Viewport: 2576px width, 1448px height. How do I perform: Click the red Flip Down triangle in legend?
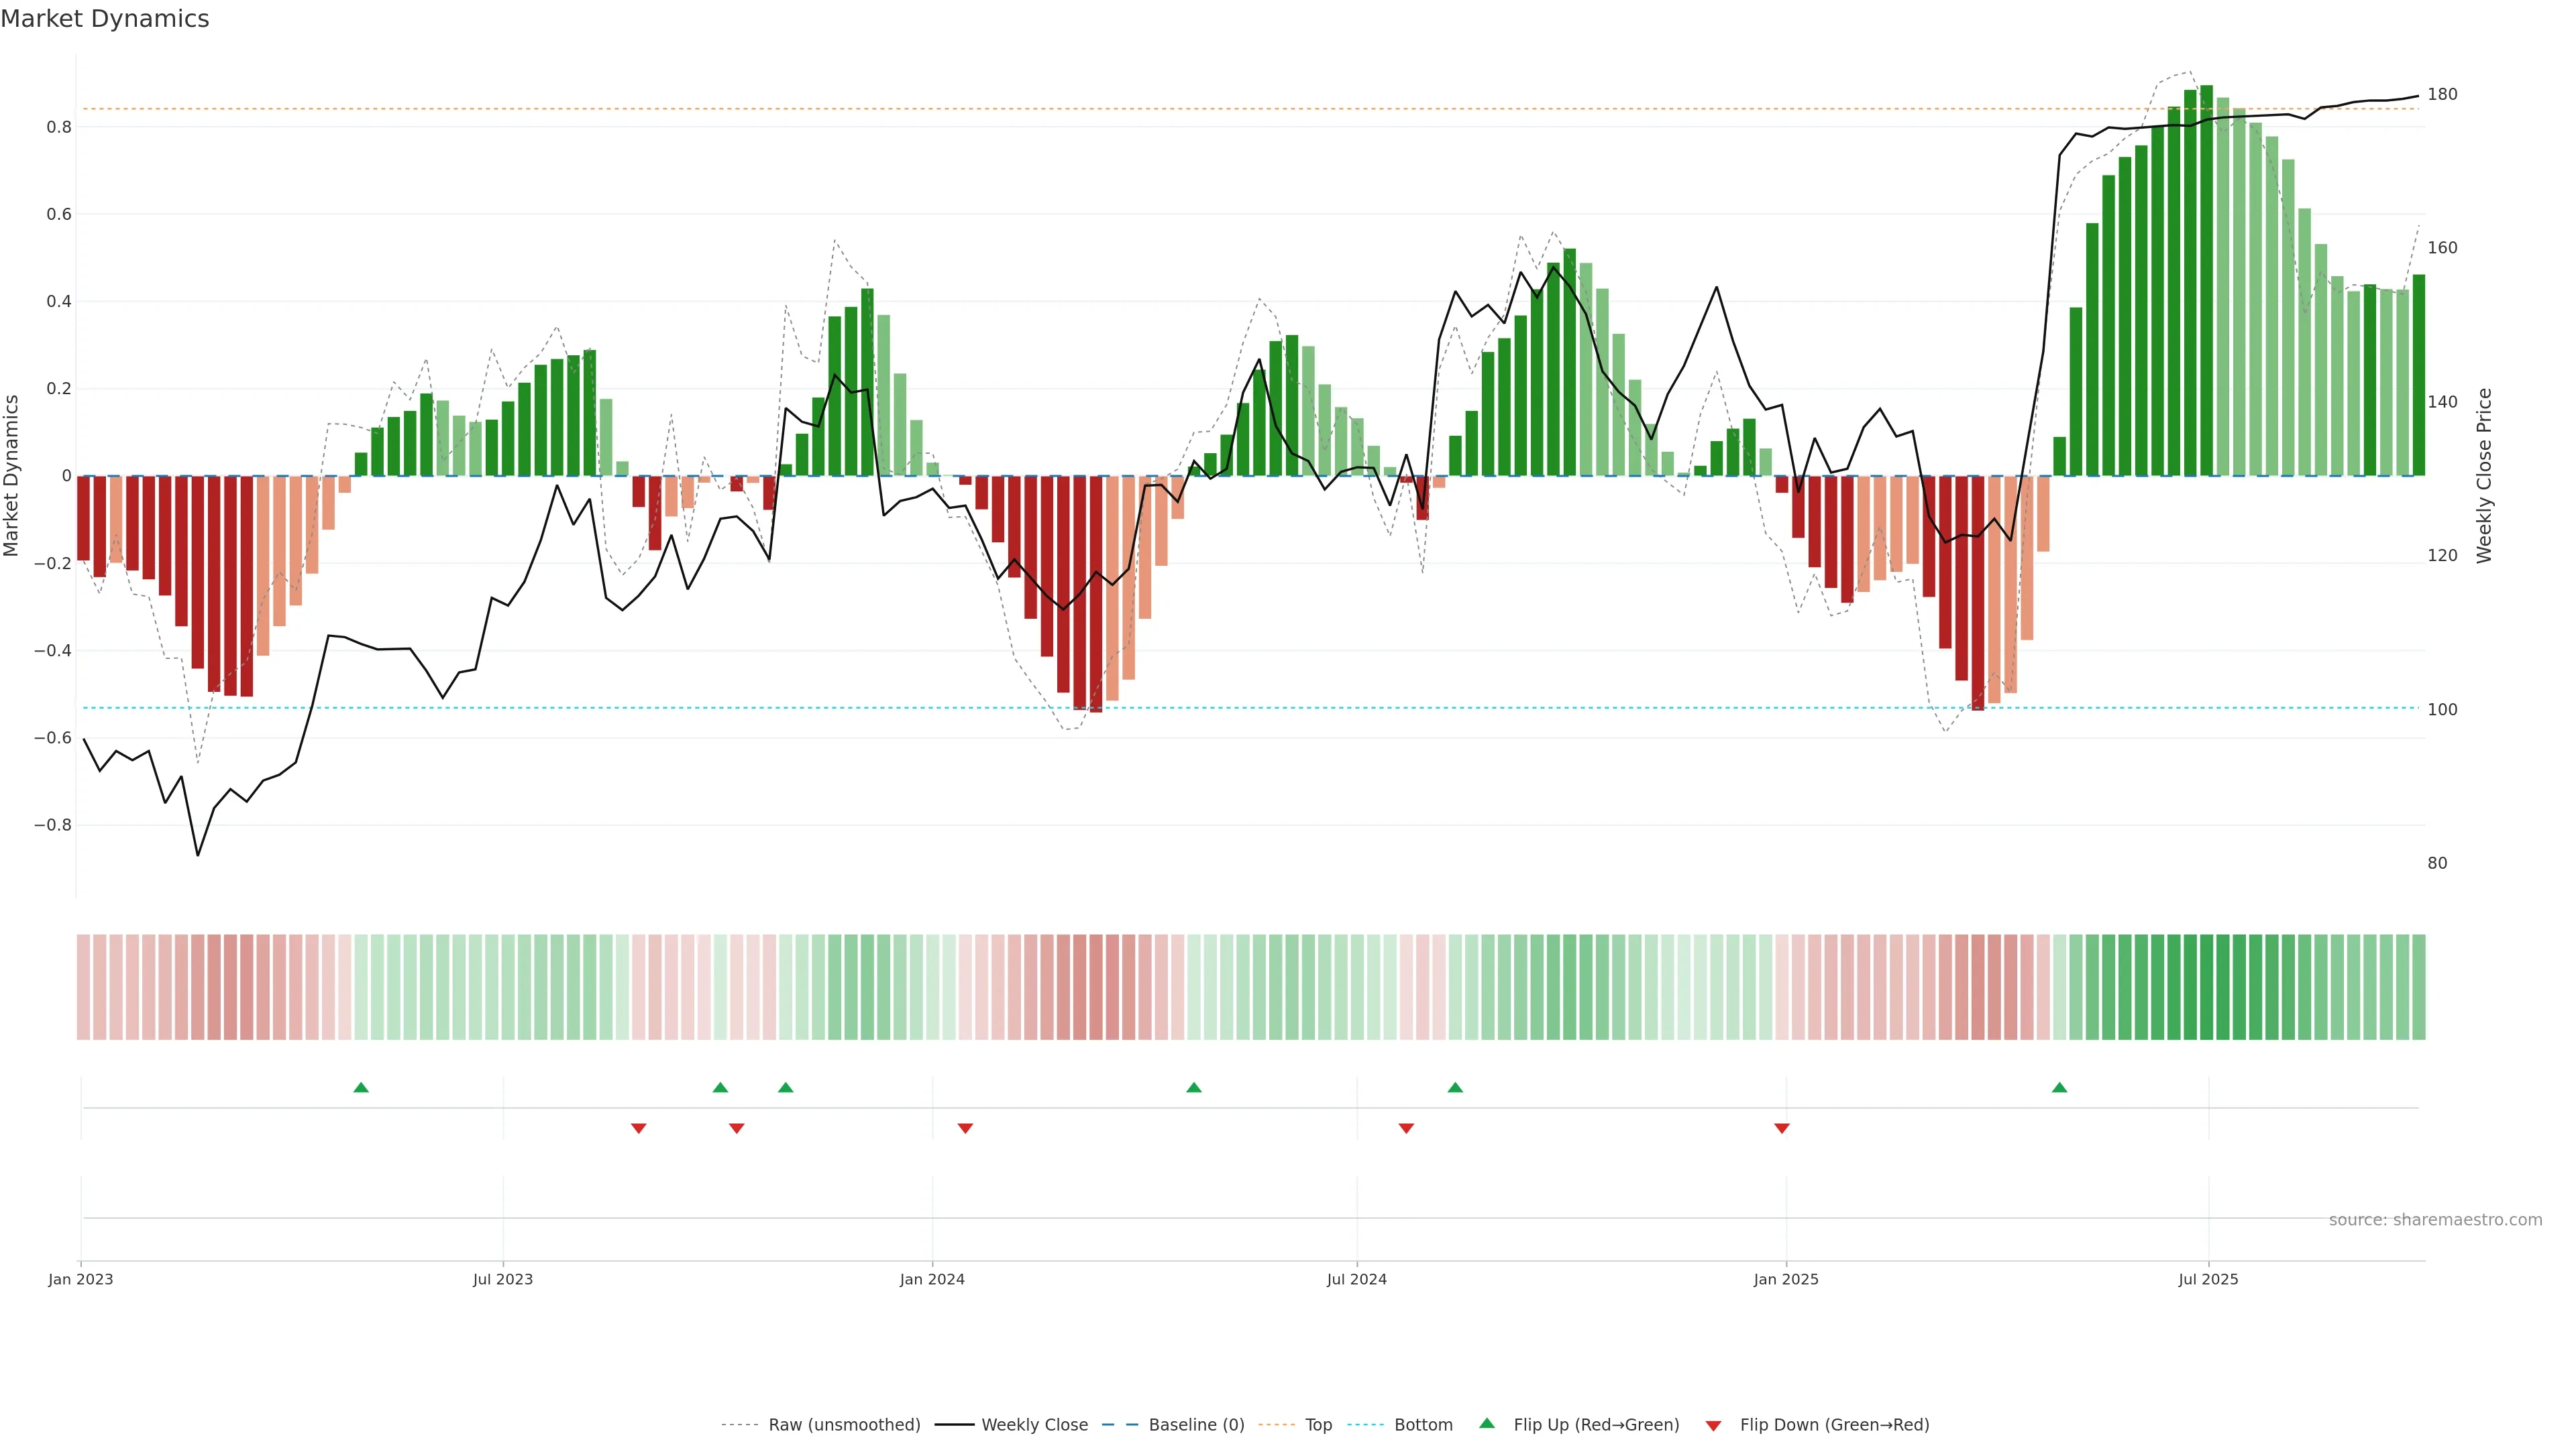tap(1713, 1426)
